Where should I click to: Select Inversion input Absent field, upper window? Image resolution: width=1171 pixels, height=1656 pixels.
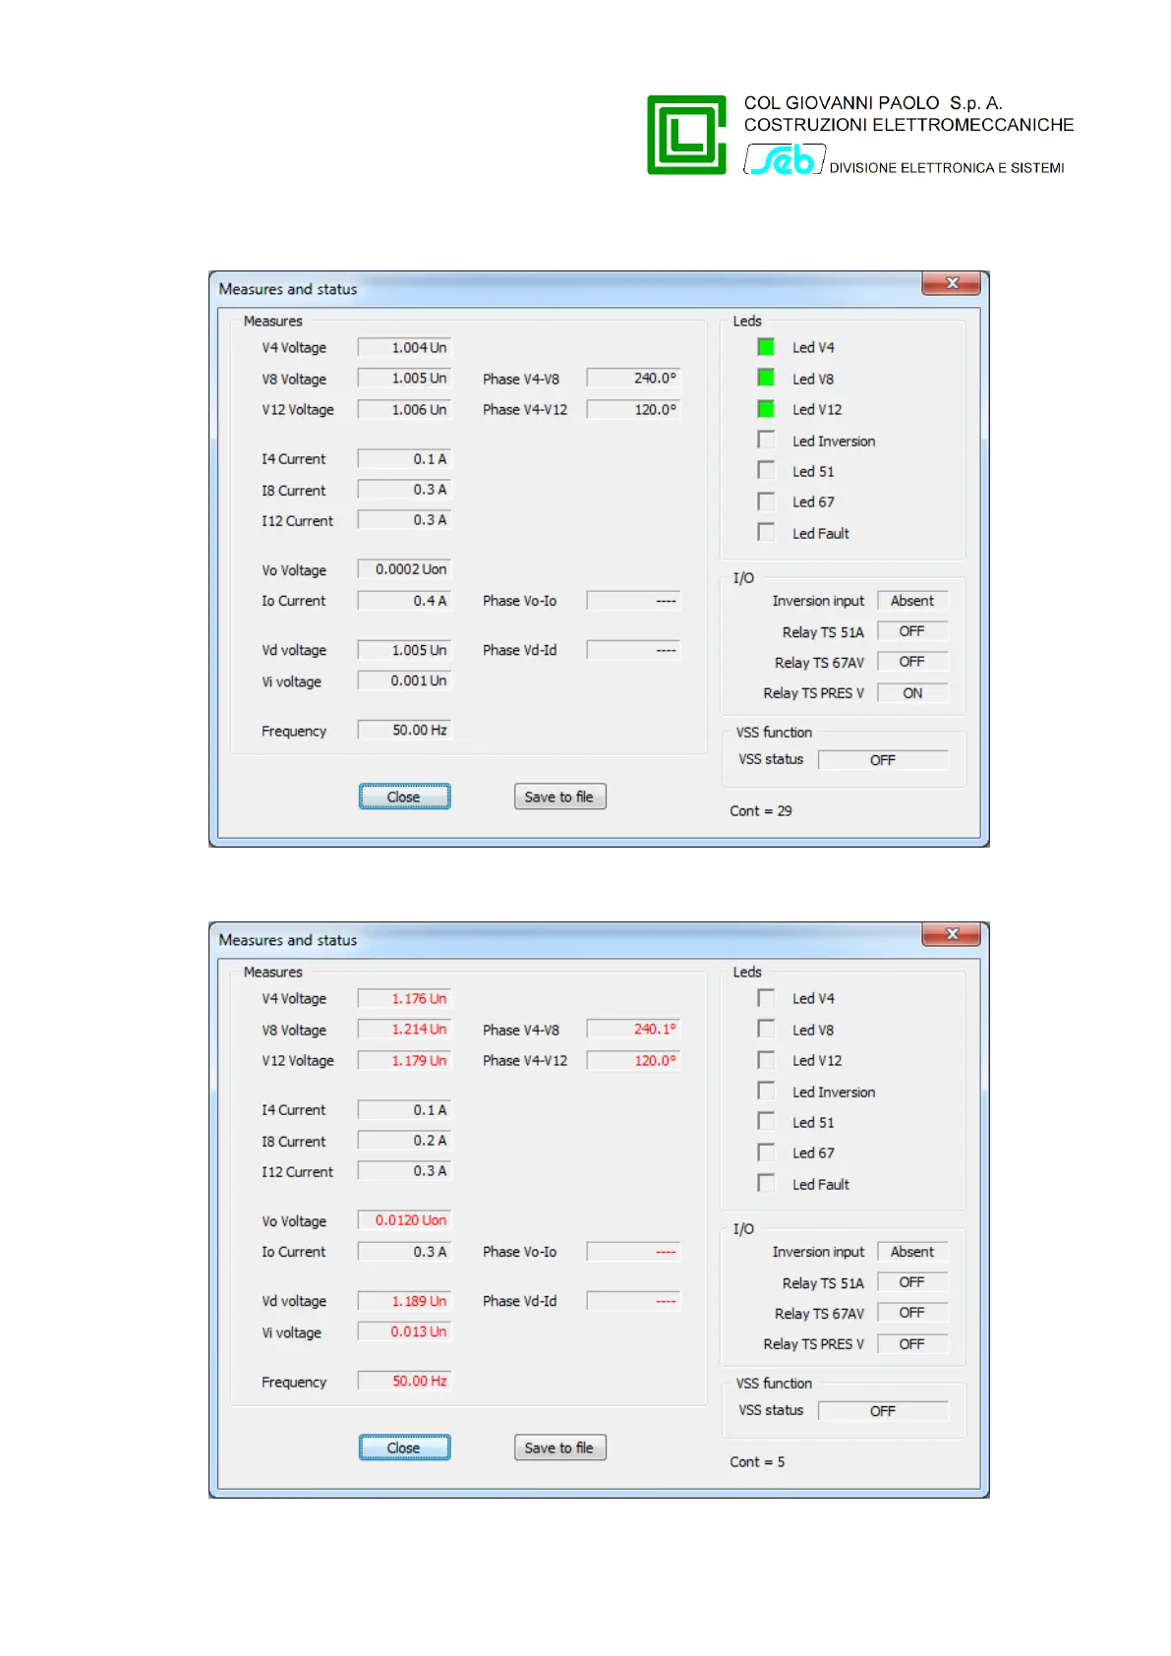(x=913, y=600)
